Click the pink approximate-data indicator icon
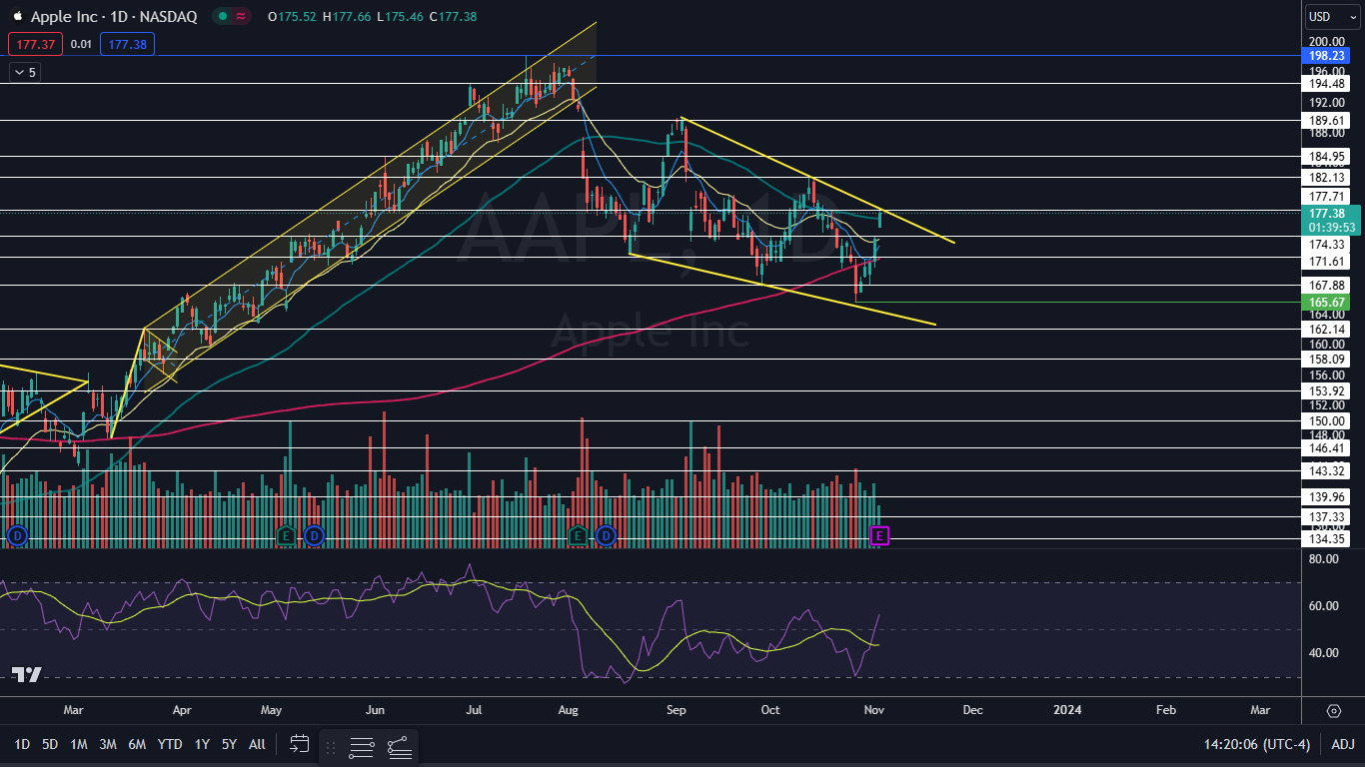The width and height of the screenshot is (1365, 767). click(241, 17)
